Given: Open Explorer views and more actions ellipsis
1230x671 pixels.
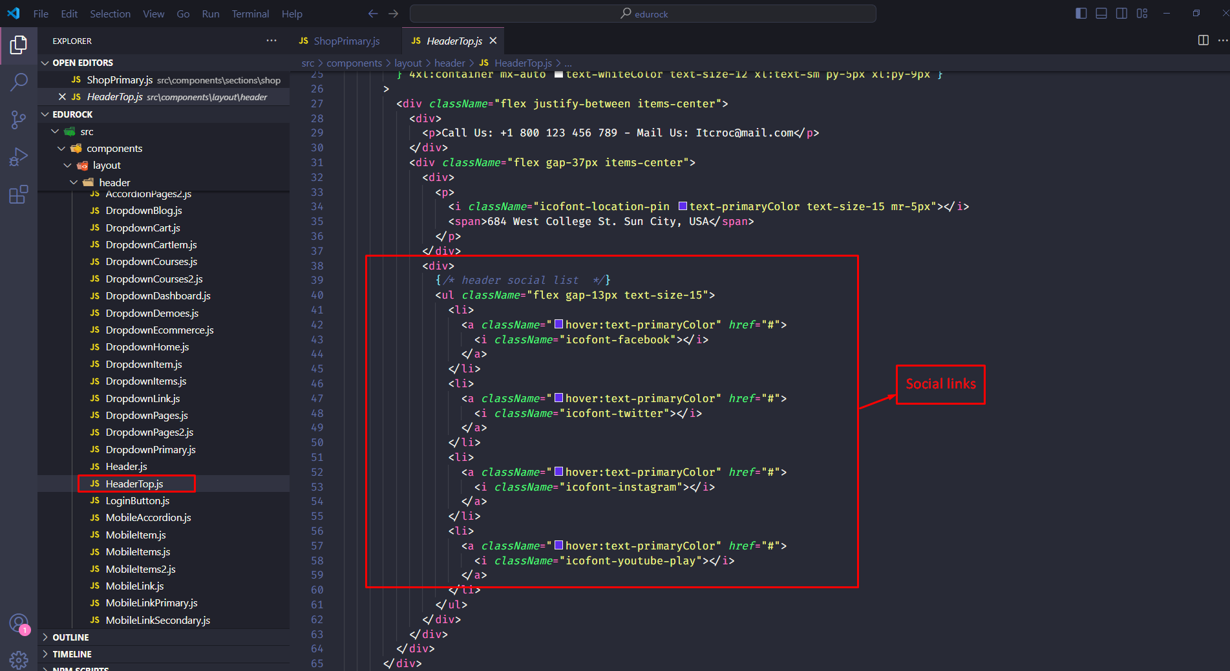Looking at the screenshot, I should click(271, 41).
